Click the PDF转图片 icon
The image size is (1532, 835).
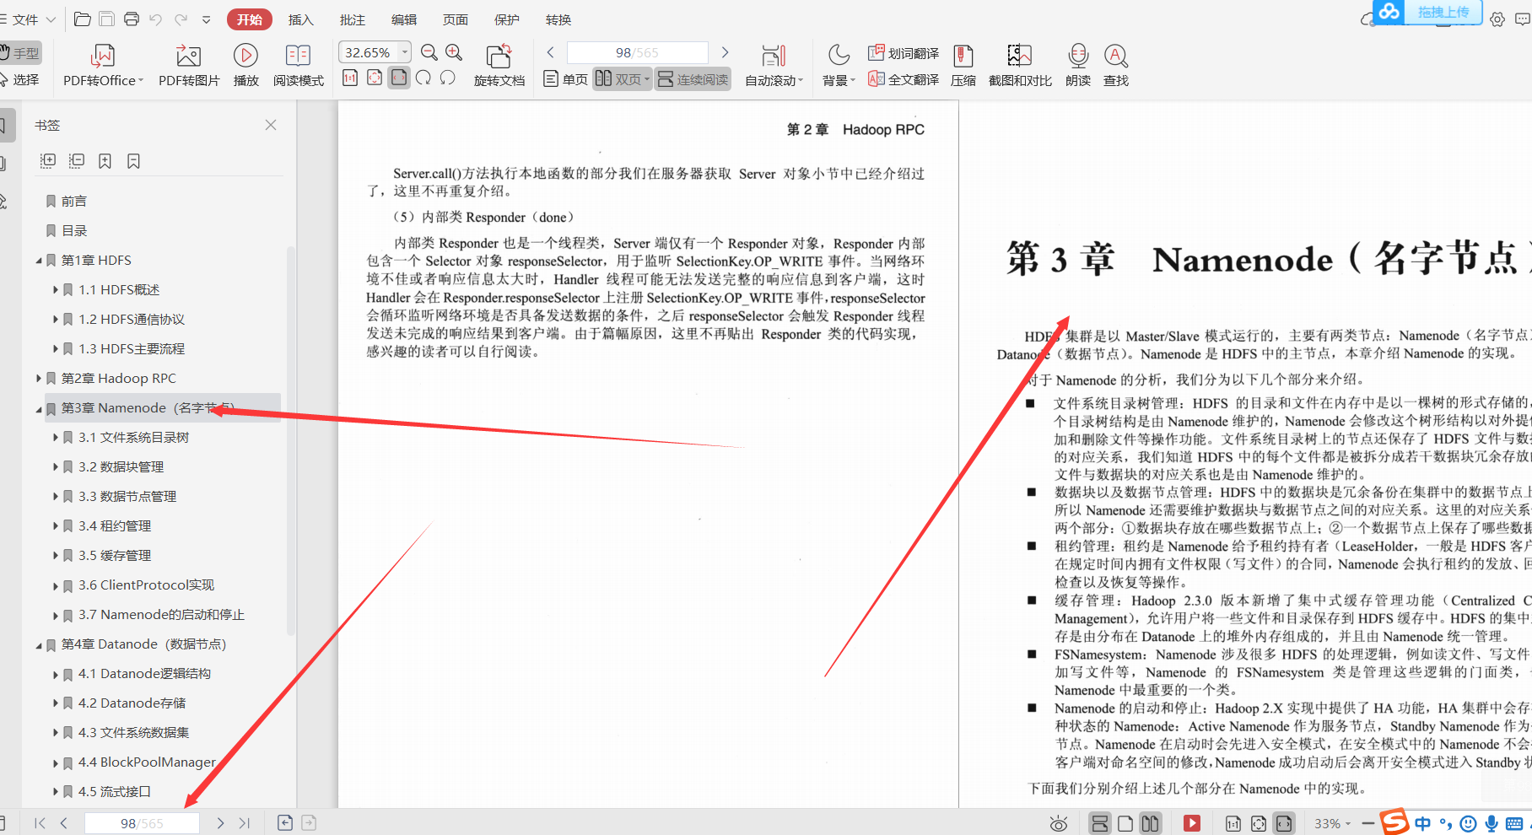tap(188, 57)
